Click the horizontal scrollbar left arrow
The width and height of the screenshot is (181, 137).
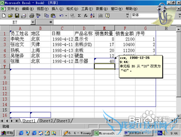(x=110, y=121)
